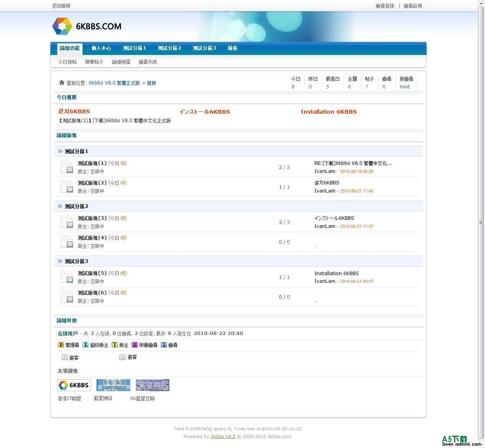Screen dimensions: 485x448
Task: Click the first 遊客 guest icon
Action: coord(65,357)
